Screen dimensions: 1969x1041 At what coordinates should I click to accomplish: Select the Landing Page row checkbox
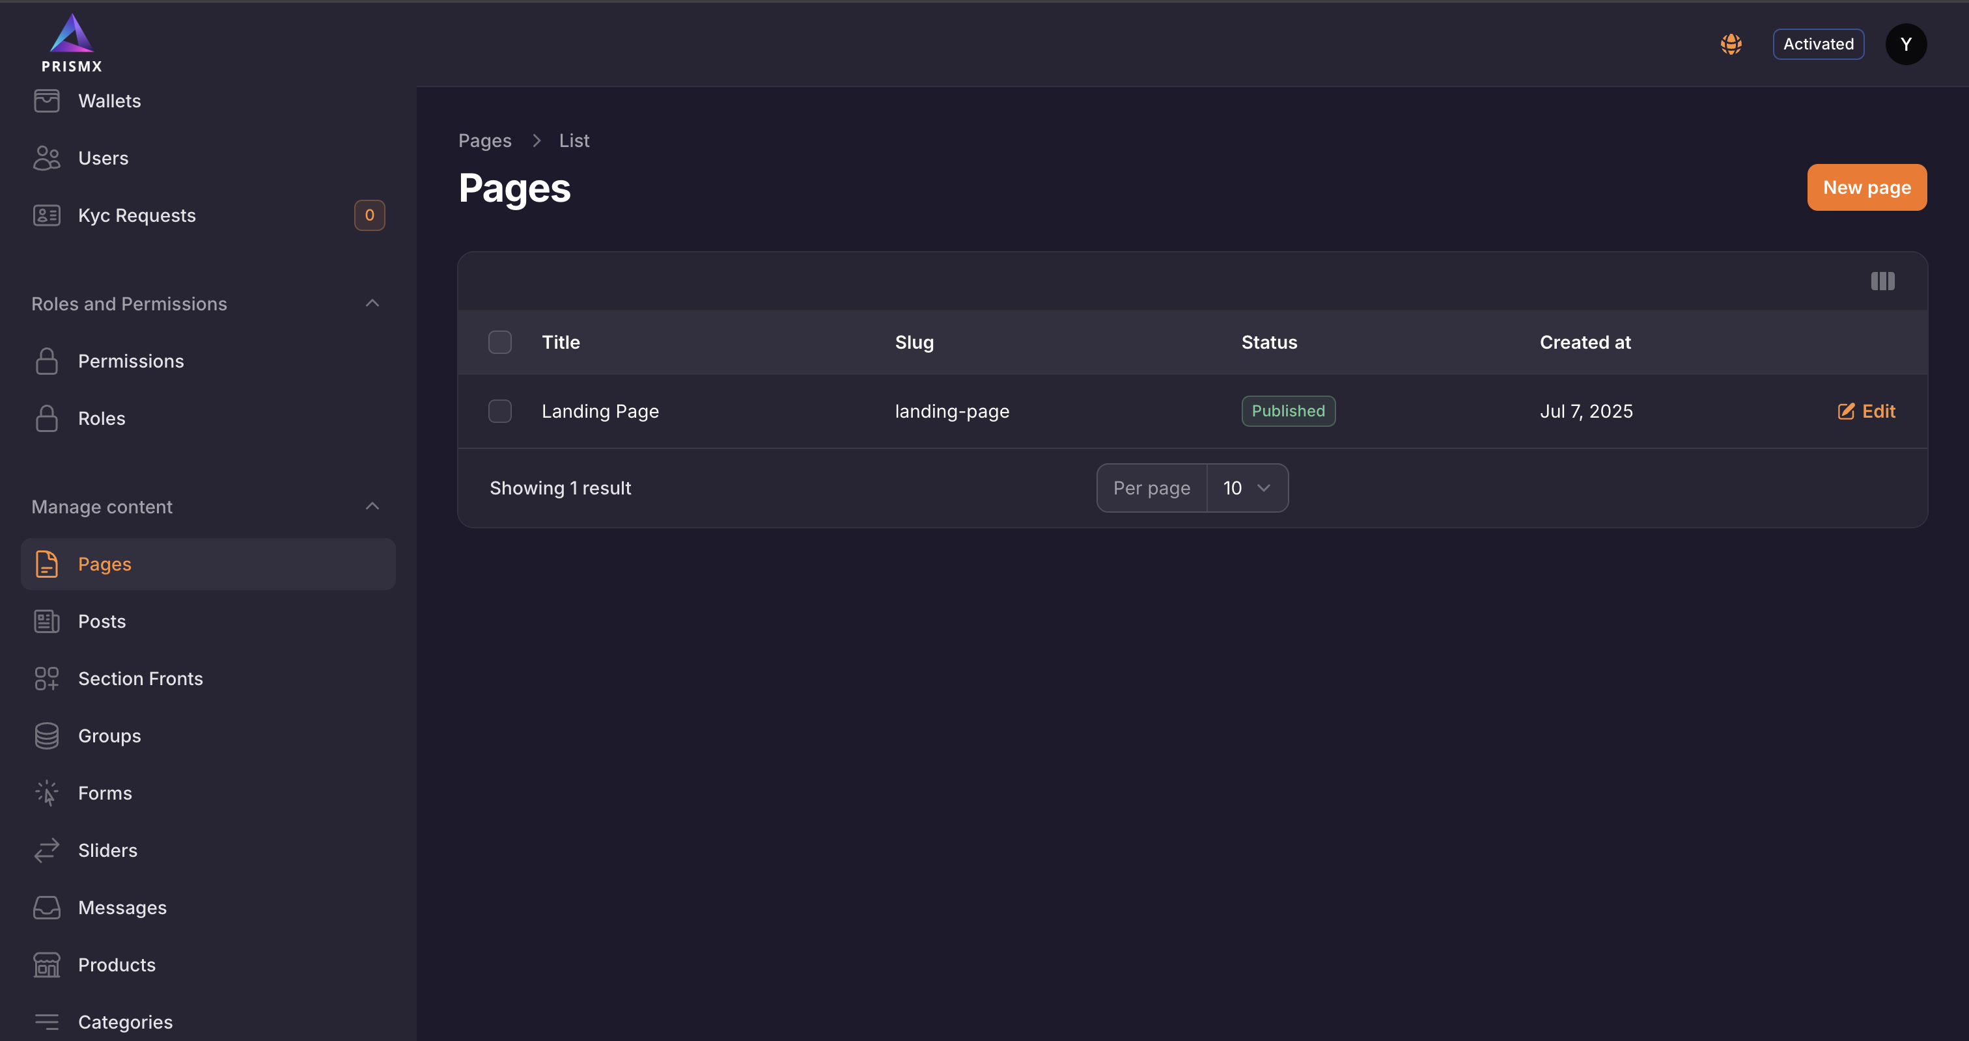500,411
